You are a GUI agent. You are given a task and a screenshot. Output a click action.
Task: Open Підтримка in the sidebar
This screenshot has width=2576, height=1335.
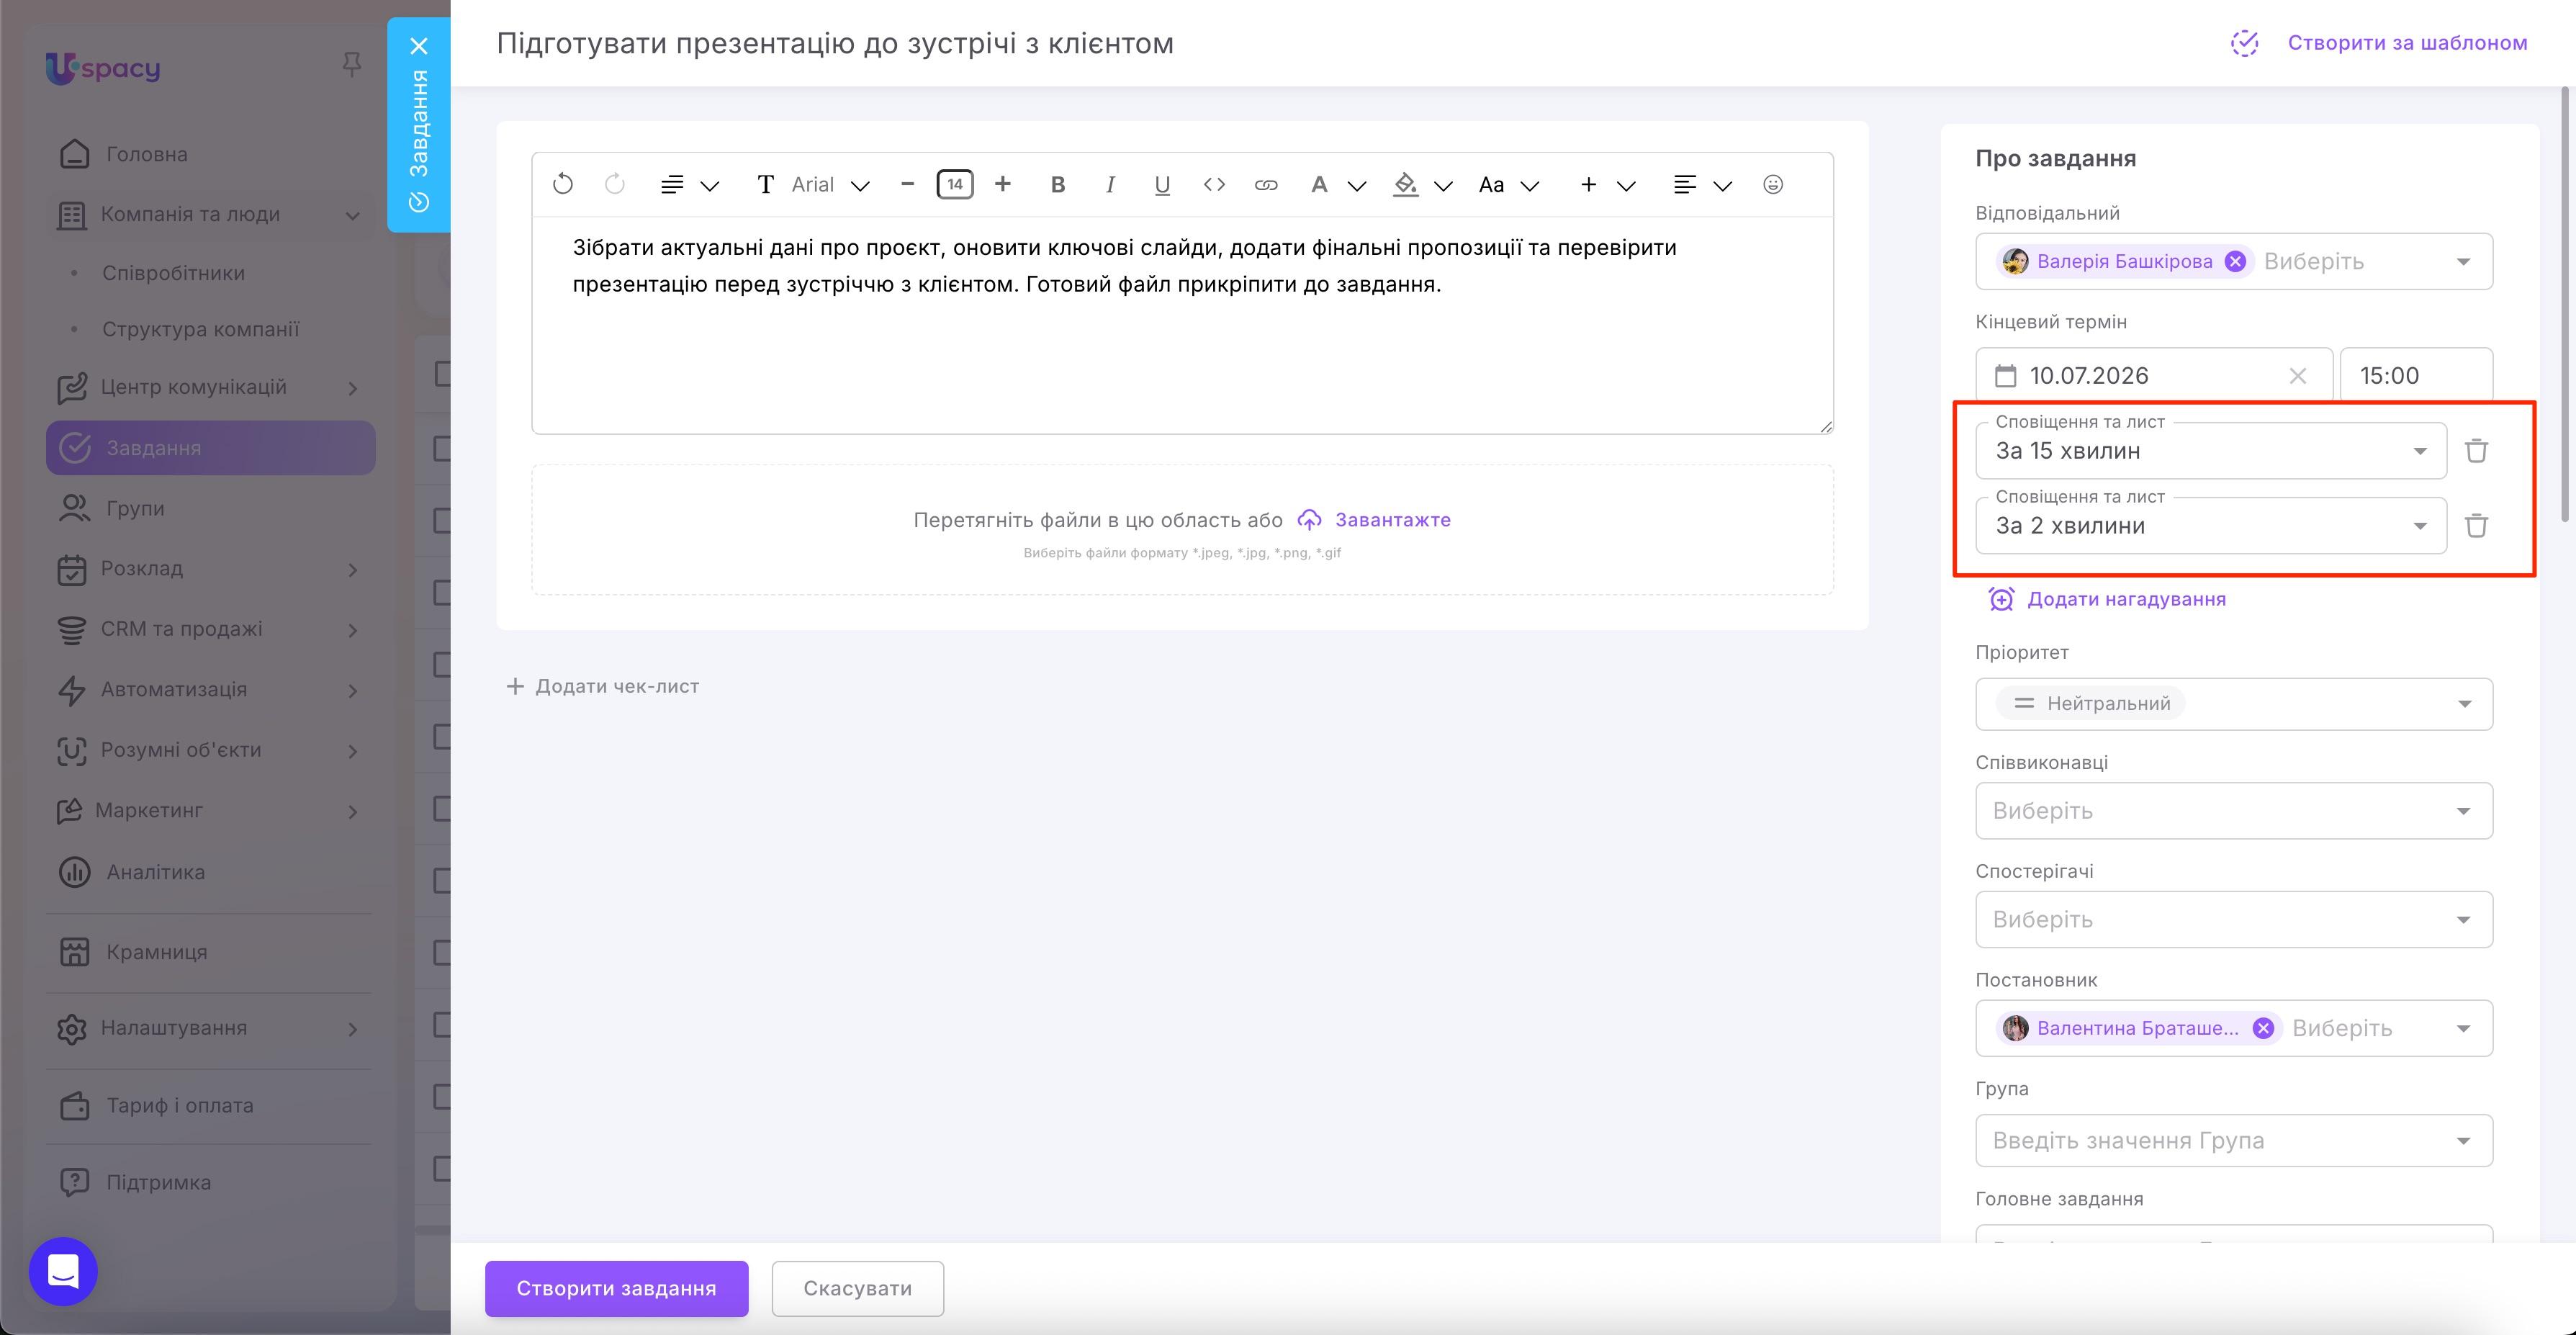210,1182
